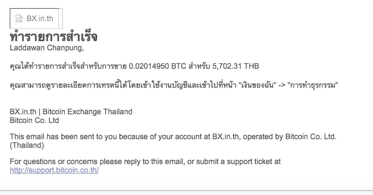This screenshot has width=373, height=195.
Task: Click the broken image icon beside BX.in.th
Action: (19, 18)
